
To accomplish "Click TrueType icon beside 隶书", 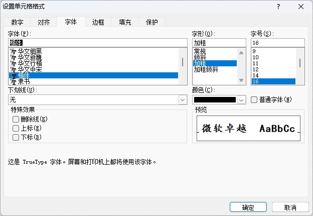I will 13,81.
